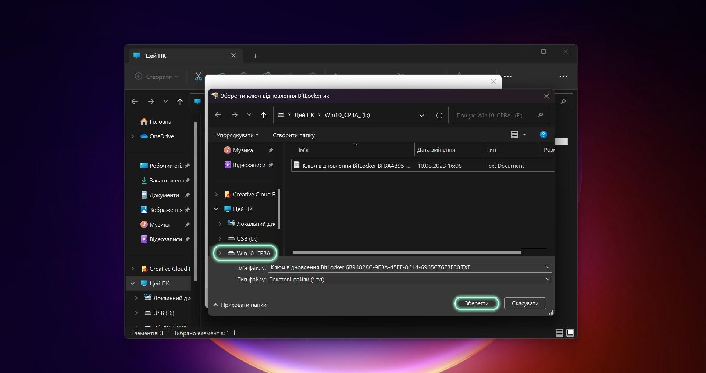The height and width of the screenshot is (373, 706).
Task: Click the Скасувати button
Action: [525, 303]
